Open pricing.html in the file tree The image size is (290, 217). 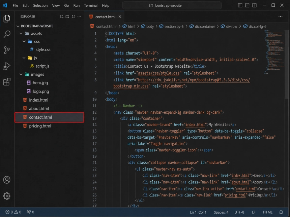[x=49, y=126]
